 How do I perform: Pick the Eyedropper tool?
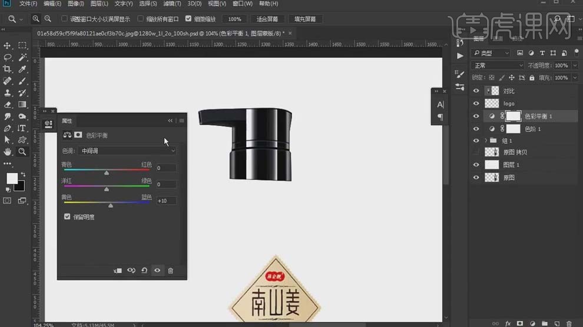click(22, 69)
